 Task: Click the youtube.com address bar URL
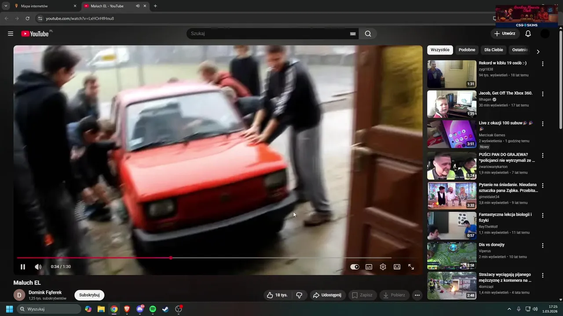tap(80, 18)
